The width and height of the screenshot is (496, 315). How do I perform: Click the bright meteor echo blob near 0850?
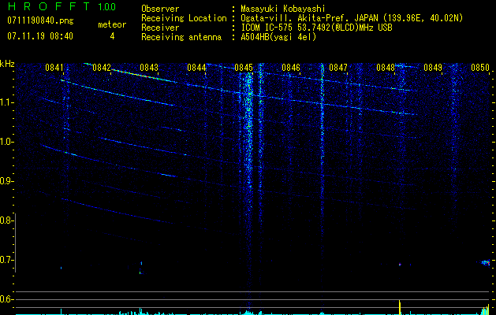coord(485,262)
